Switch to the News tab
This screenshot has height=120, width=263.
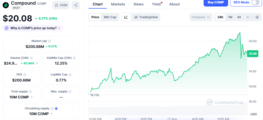click(139, 4)
